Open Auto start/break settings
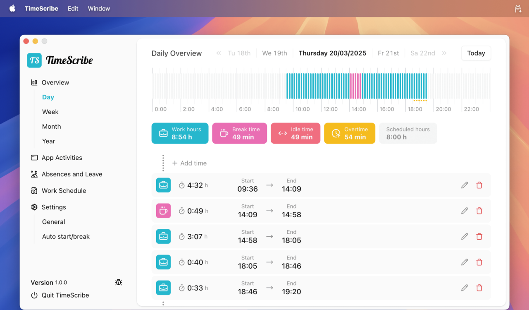This screenshot has height=310, width=529. (66, 236)
